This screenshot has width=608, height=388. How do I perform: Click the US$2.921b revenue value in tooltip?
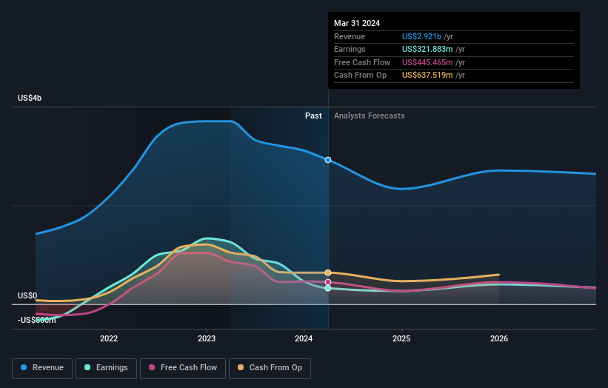[421, 36]
